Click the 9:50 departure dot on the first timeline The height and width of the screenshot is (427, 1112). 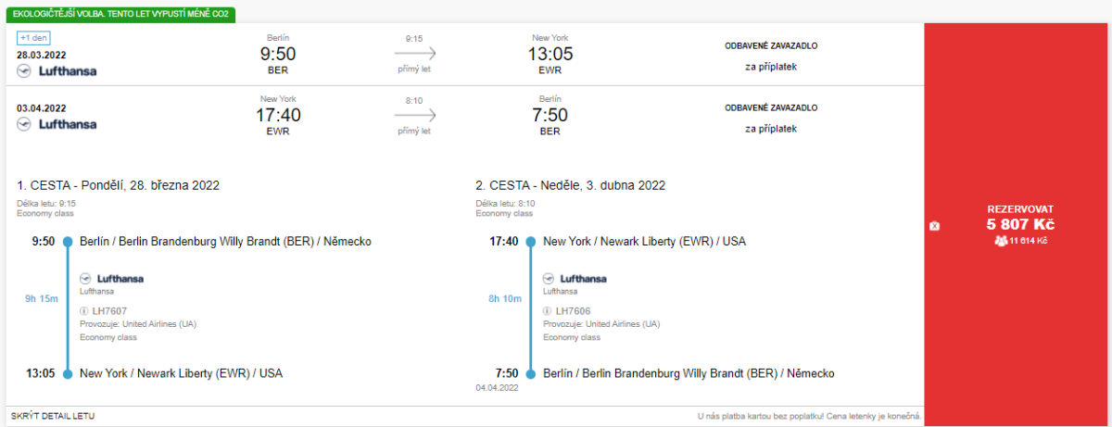[68, 242]
